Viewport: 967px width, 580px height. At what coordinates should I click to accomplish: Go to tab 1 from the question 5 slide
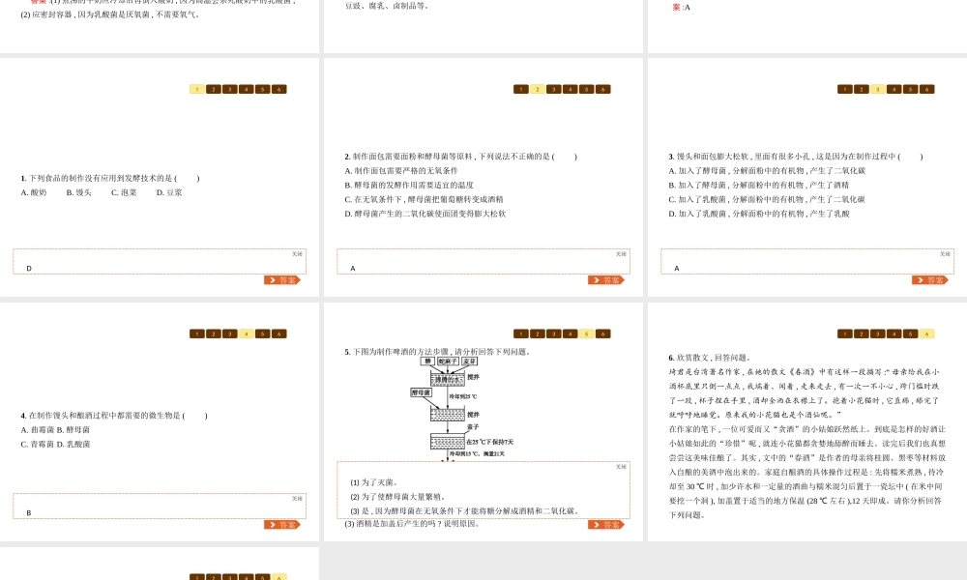[x=520, y=334]
